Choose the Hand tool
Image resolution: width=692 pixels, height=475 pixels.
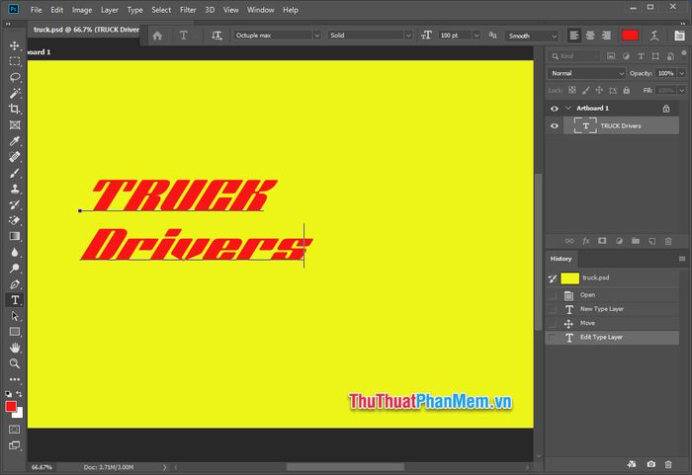pyautogui.click(x=15, y=347)
